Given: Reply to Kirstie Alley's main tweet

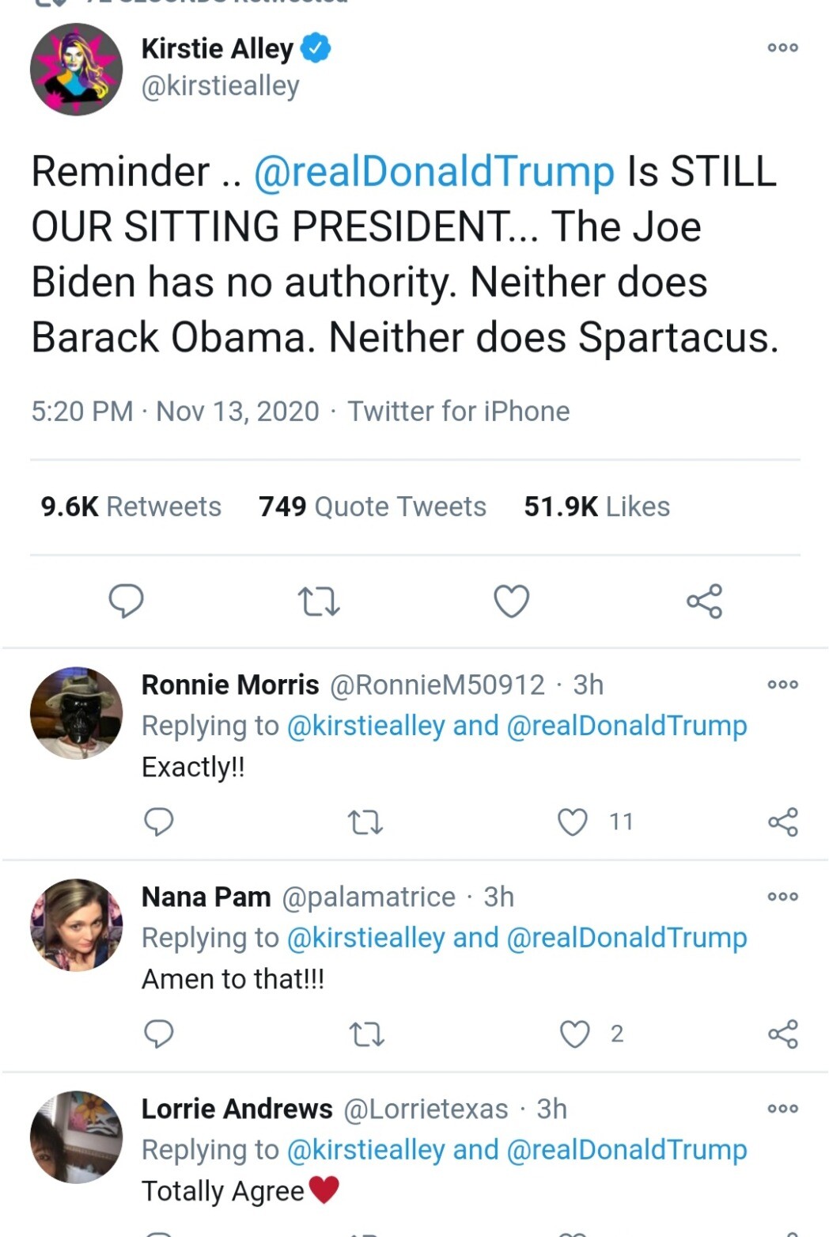Looking at the screenshot, I should click(126, 601).
